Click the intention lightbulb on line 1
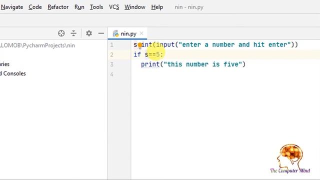The image size is (320, 180). 140,45
